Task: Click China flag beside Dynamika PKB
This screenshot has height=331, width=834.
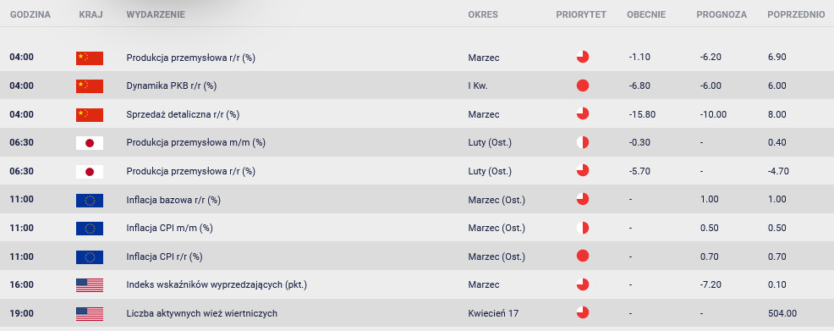Action: [90, 86]
